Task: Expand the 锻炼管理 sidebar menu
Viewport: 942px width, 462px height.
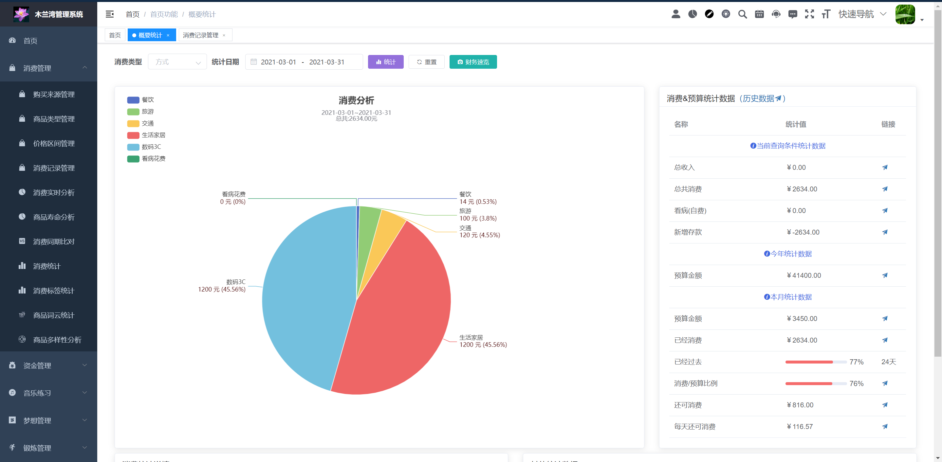Action: 49,447
